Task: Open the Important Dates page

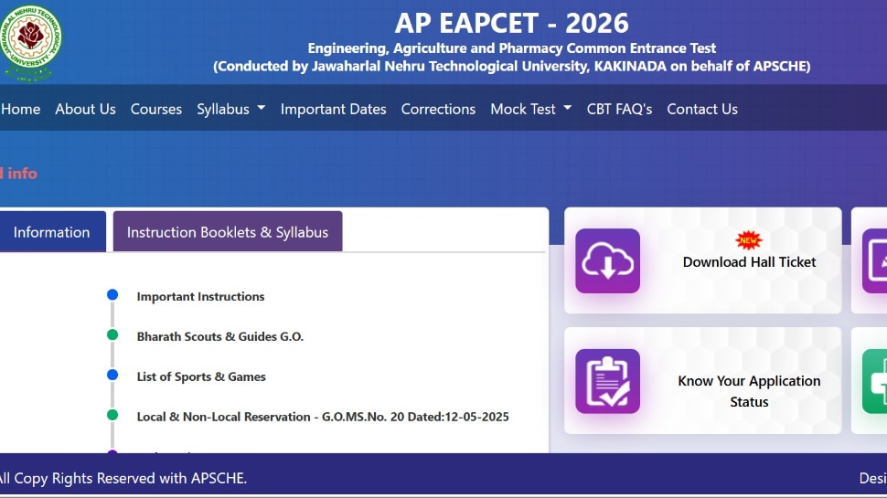Action: coord(333,109)
